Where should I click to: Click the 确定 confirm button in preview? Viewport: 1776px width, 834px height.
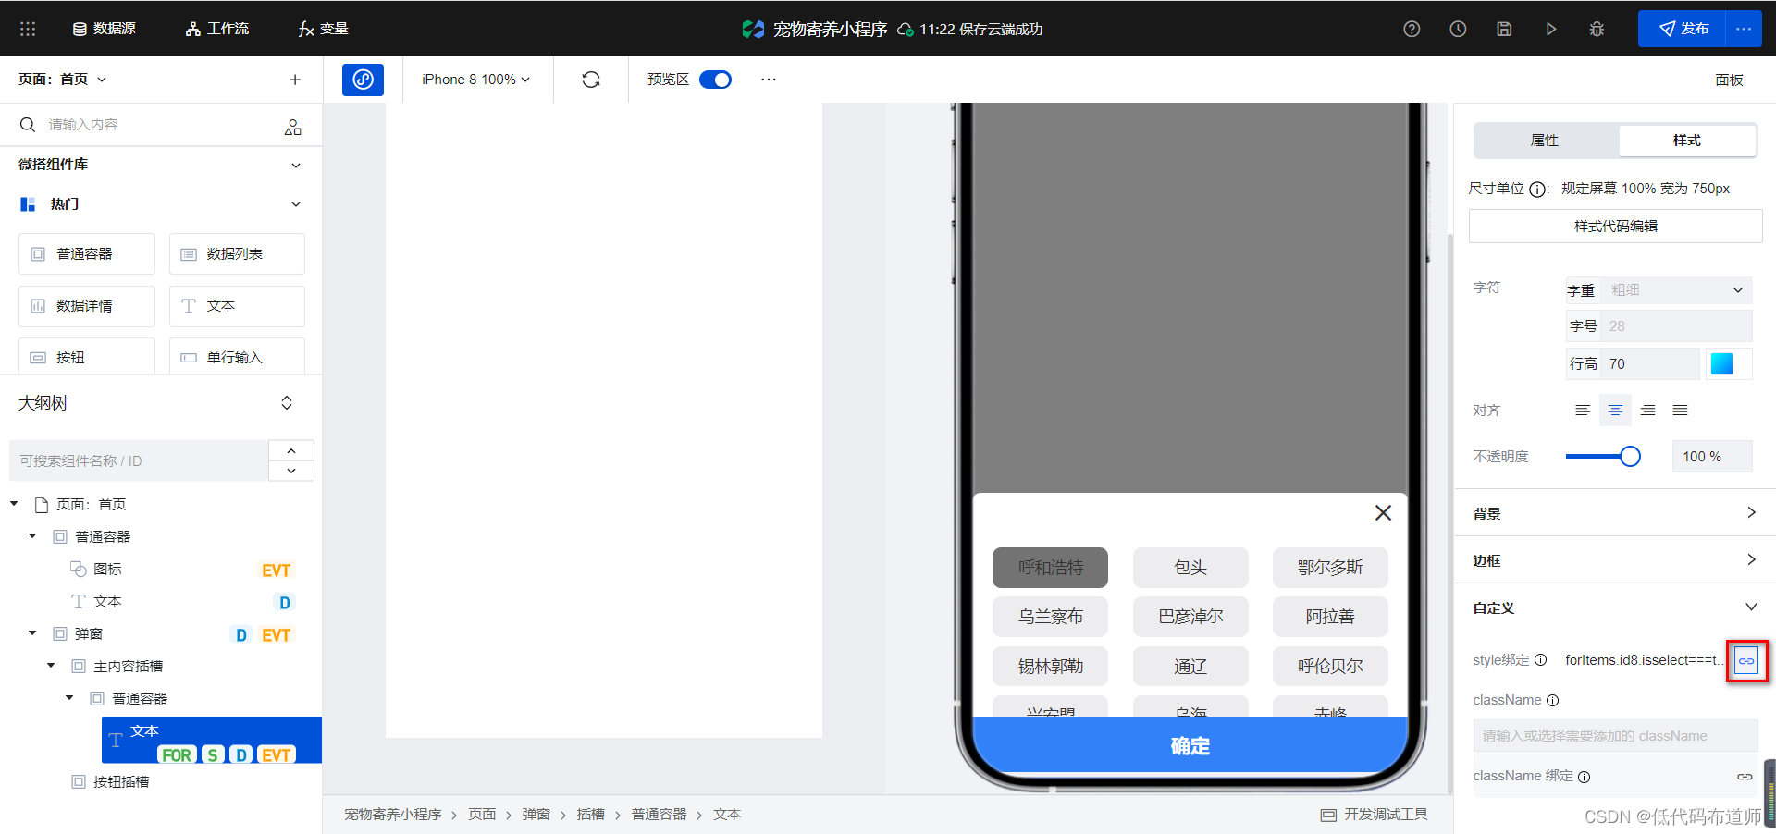point(1190,746)
